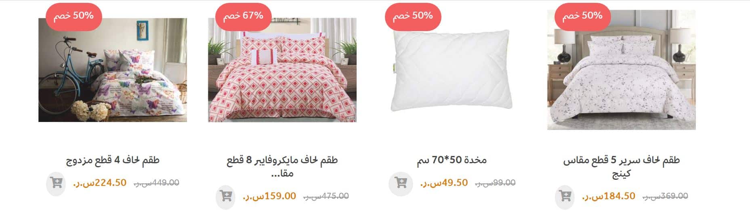Click the 50% badge on the butterfly bedding
The width and height of the screenshot is (750, 217).
pyautogui.click(x=74, y=16)
